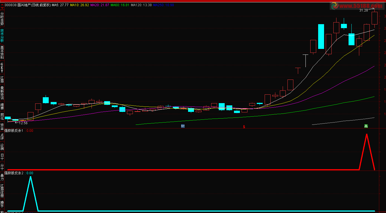Image resolution: width=386 pixels, height=213 pixels.
Task: Click the up arrow above the sidebar tabs
Action: [x=2, y=5]
